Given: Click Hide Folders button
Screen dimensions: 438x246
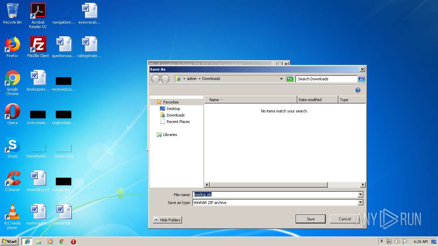Looking at the screenshot, I should pos(167,220).
